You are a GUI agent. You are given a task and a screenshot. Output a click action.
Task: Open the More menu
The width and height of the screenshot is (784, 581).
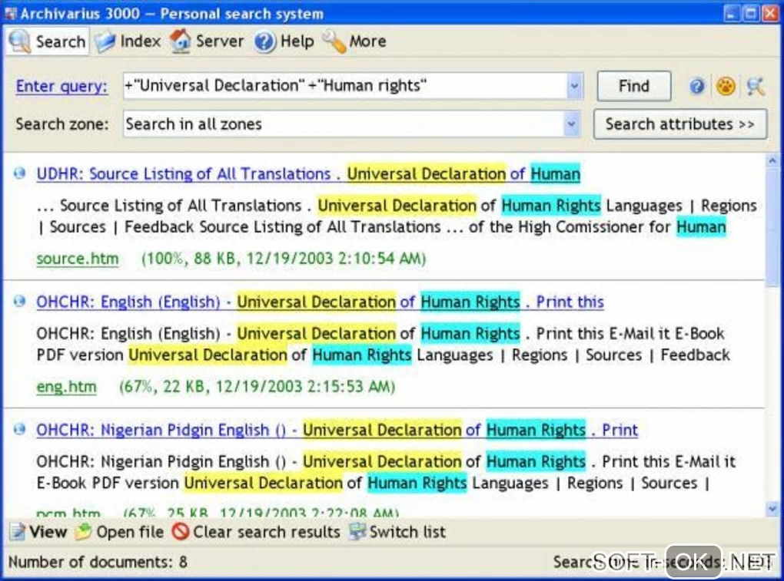tap(354, 41)
